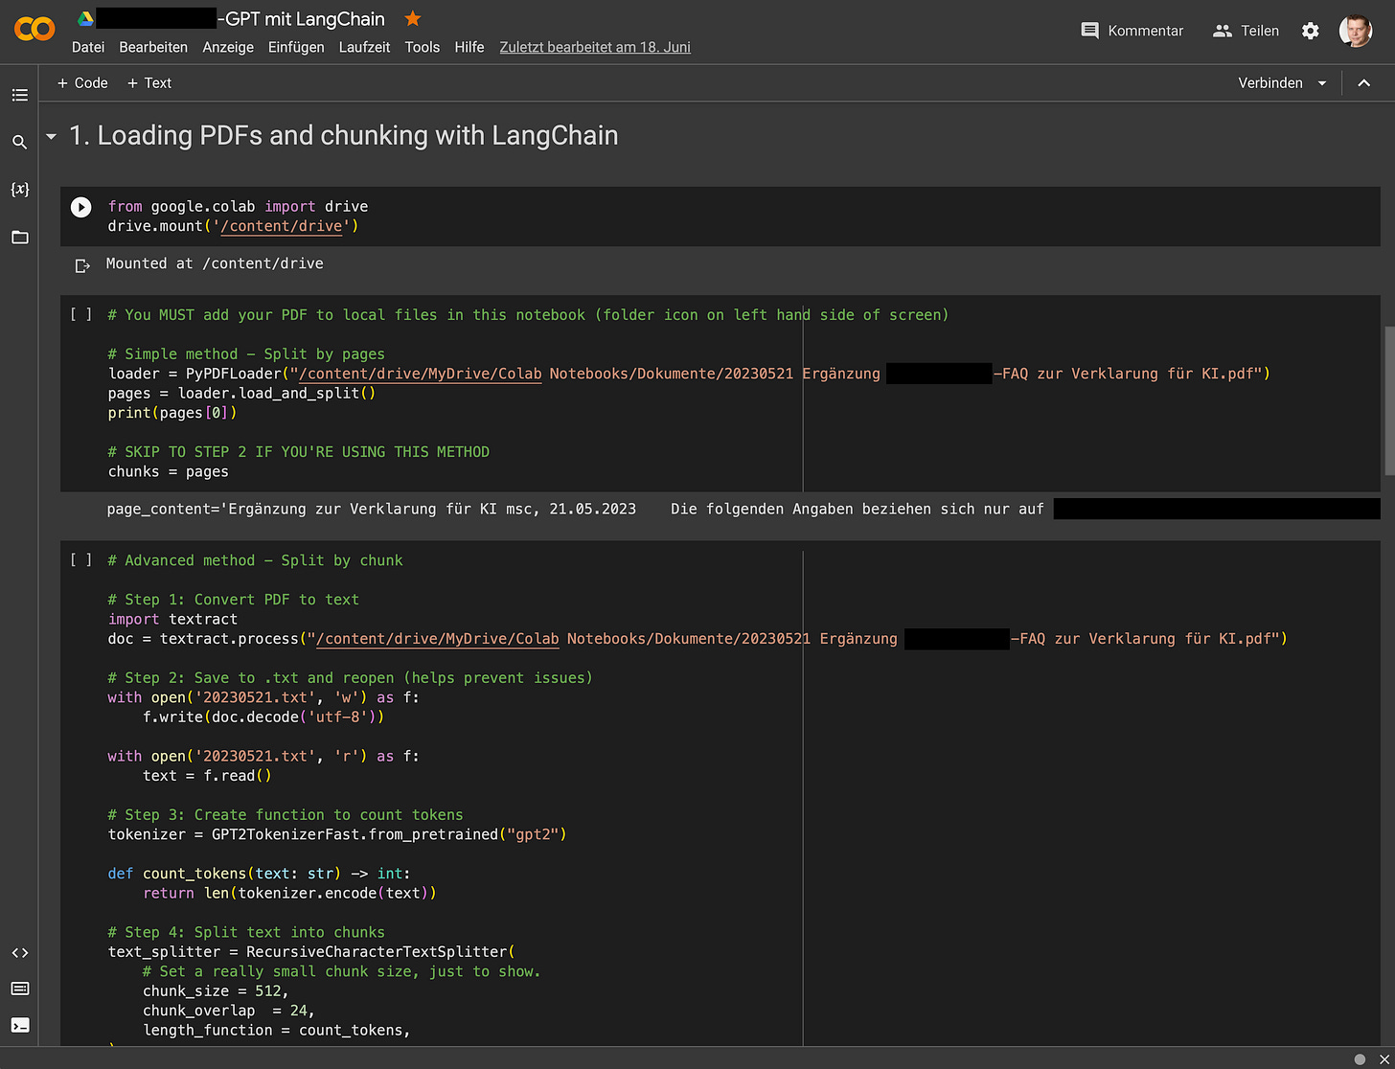Screen dimensions: 1395x1069
Task: Open the Laufzeit menu
Action: [x=364, y=47]
